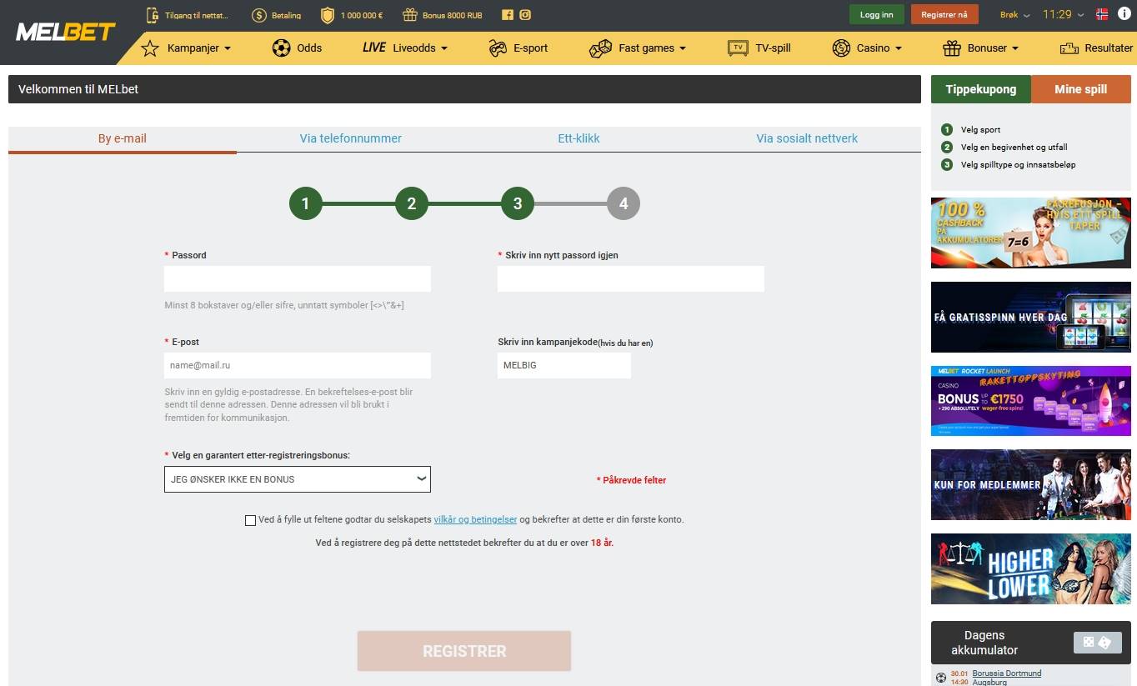This screenshot has width=1137, height=686.
Task: Click the shield icon beside 1 000 000 €
Action: [x=328, y=15]
